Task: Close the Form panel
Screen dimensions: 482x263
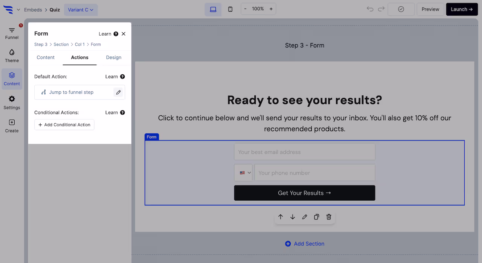Action: pos(124,34)
